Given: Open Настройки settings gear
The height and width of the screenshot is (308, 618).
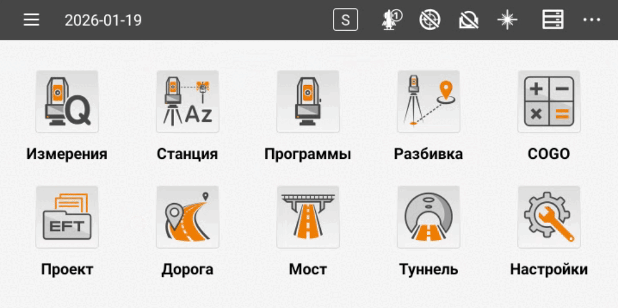Looking at the screenshot, I should click(x=549, y=217).
